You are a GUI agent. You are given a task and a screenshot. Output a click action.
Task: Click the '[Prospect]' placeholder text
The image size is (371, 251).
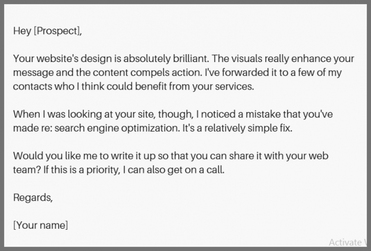(58, 31)
